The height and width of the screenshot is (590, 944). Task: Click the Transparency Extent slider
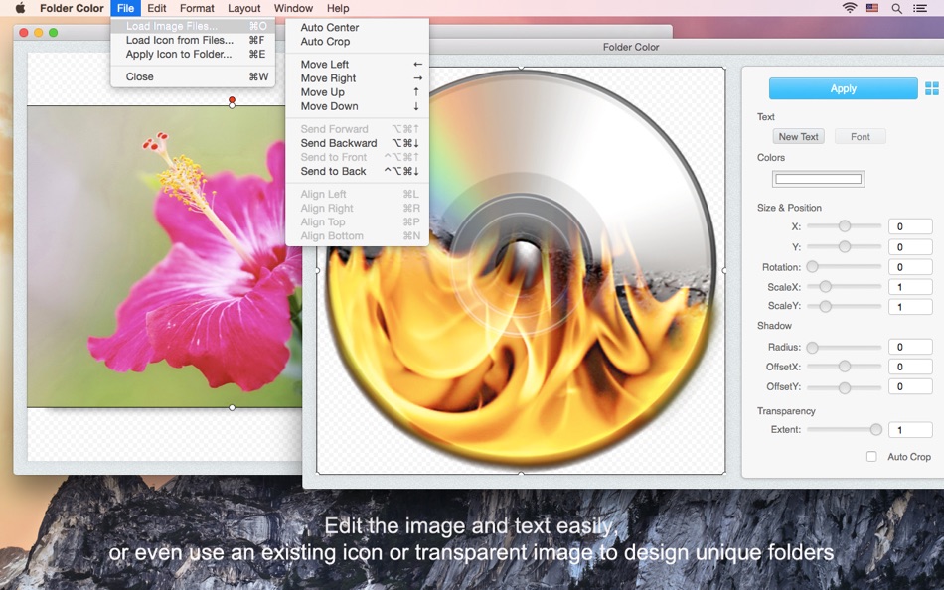(844, 429)
